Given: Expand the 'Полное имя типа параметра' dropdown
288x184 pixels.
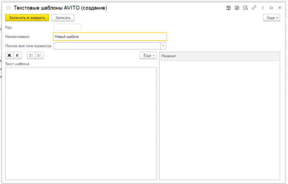Looking at the screenshot, I should [163, 46].
